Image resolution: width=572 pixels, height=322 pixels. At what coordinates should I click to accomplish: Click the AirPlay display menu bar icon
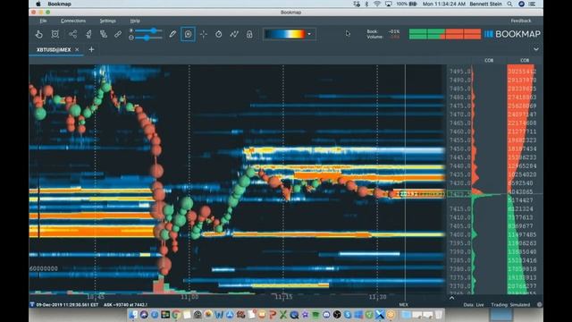point(389,4)
